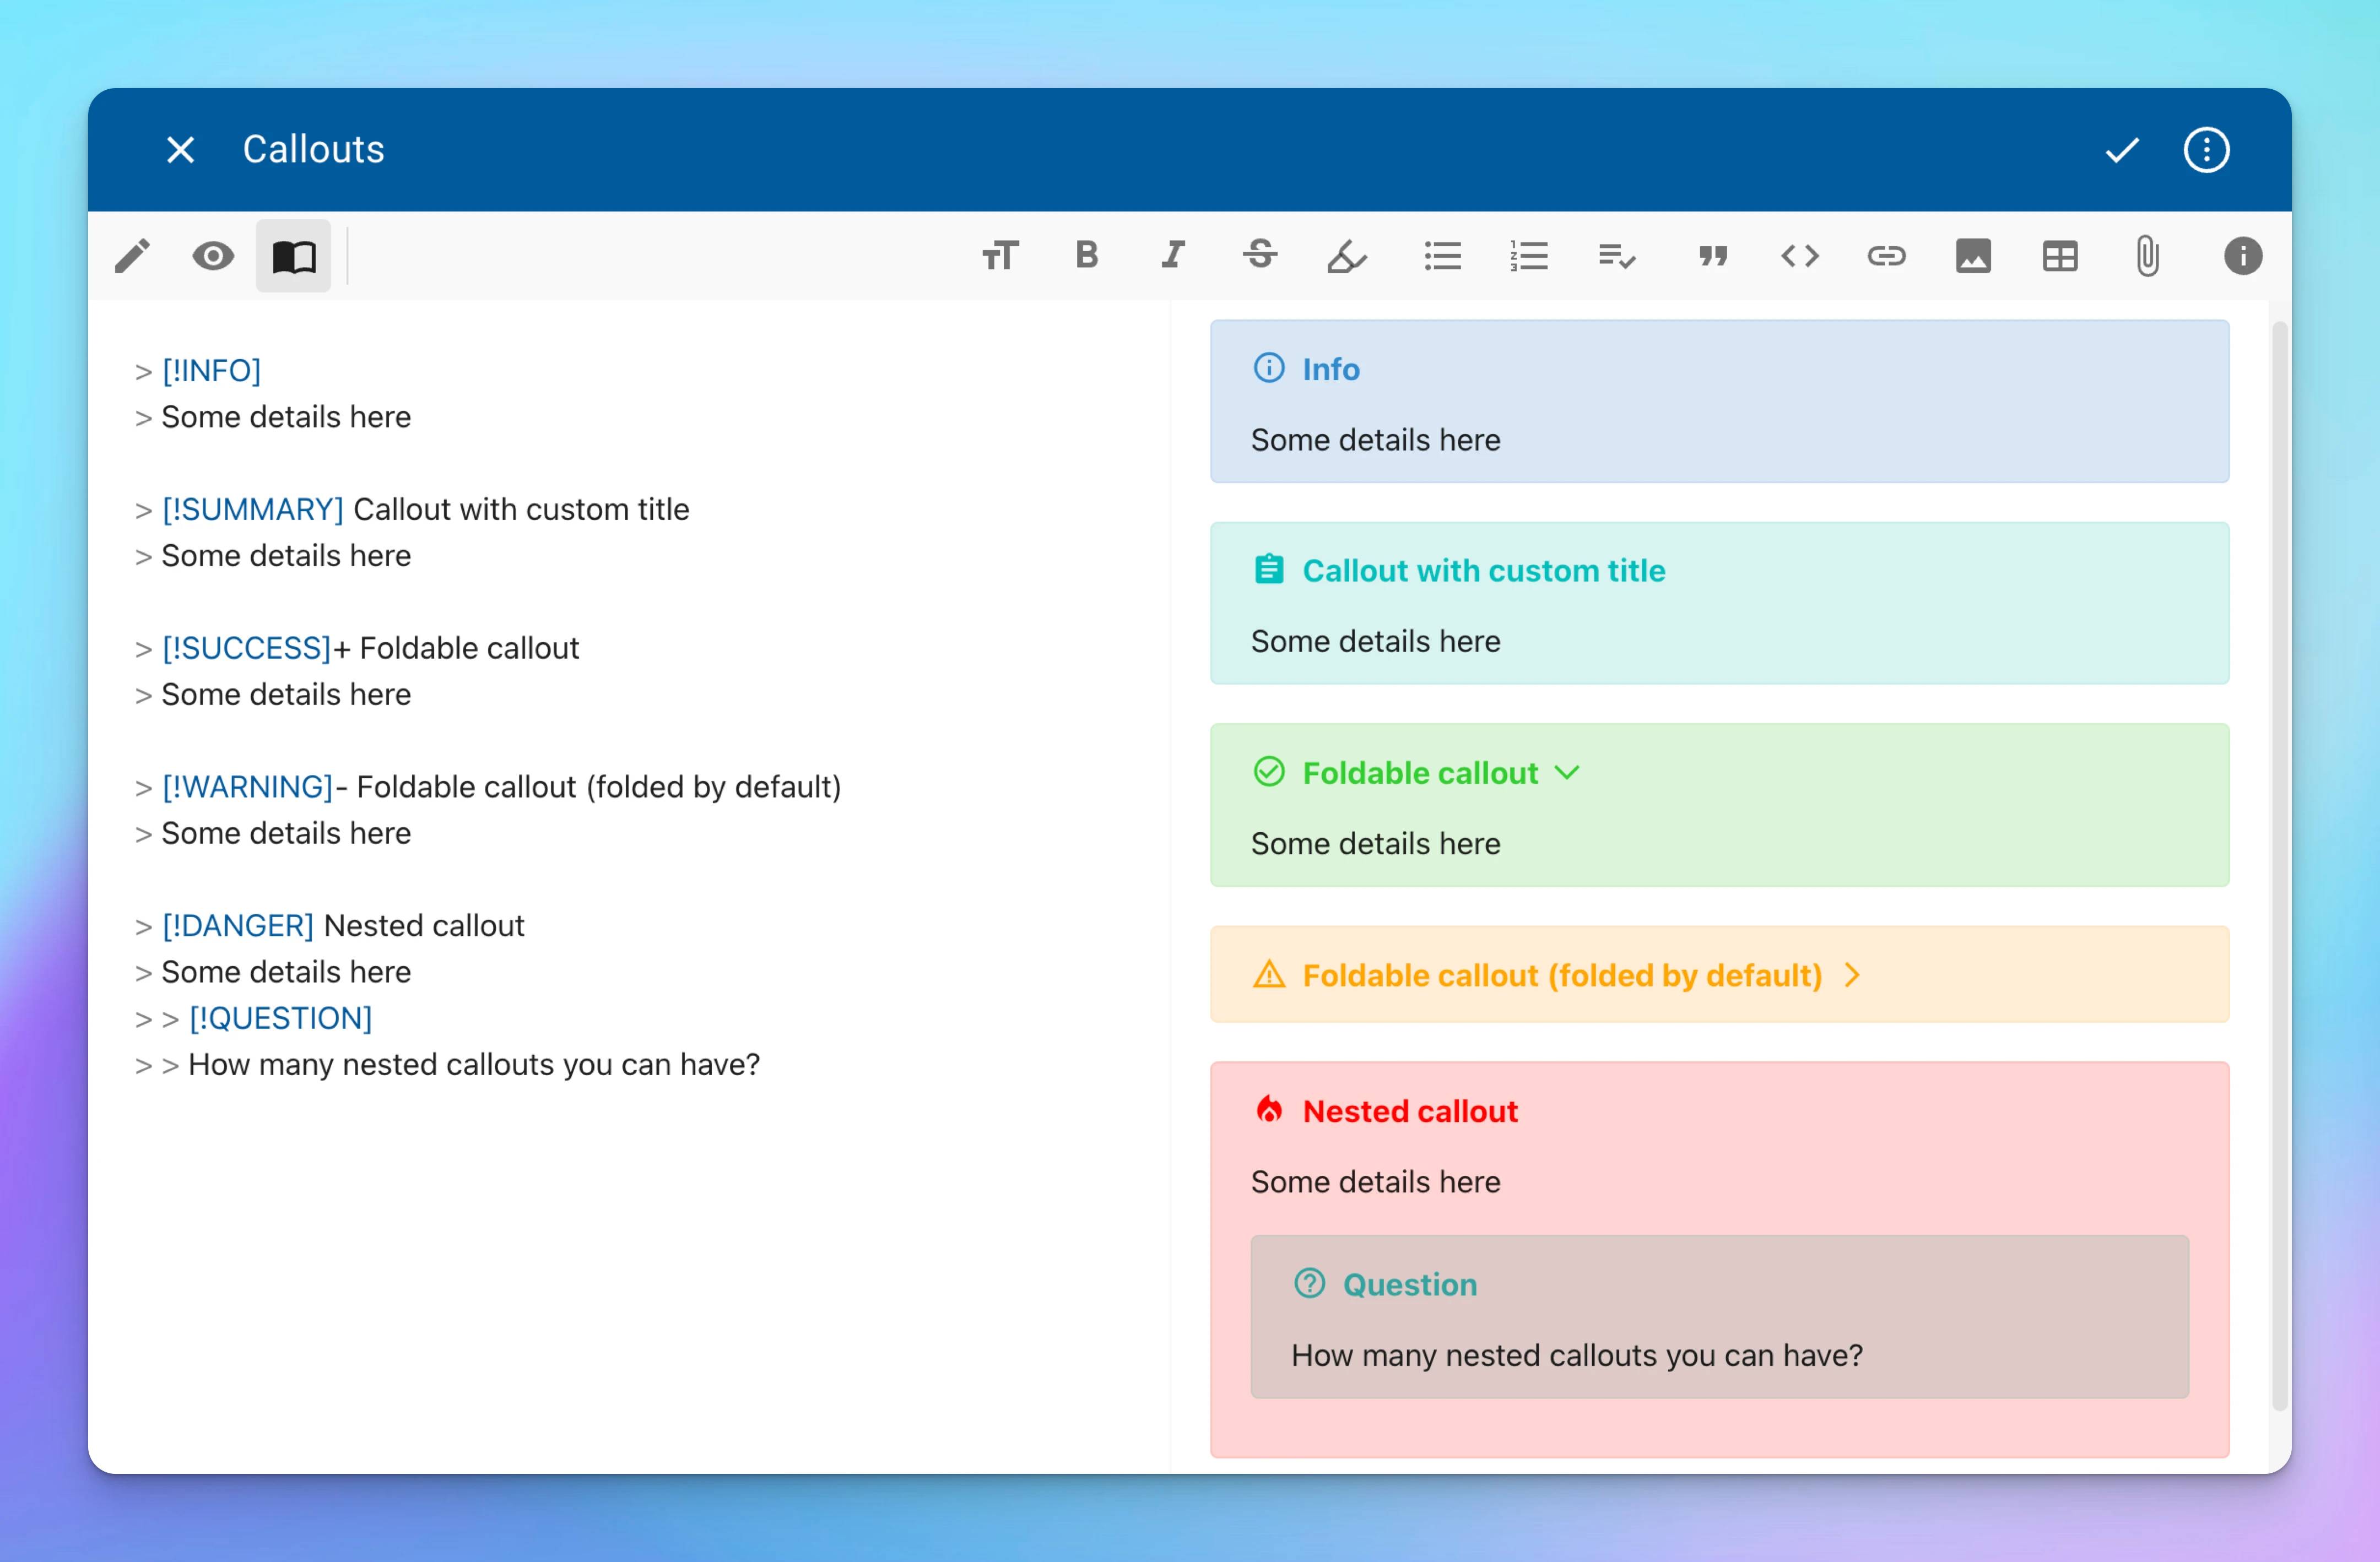Viewport: 2380px width, 1562px height.
Task: Click 'Foldable callout (folded by default)' heading
Action: pyautogui.click(x=1562, y=976)
